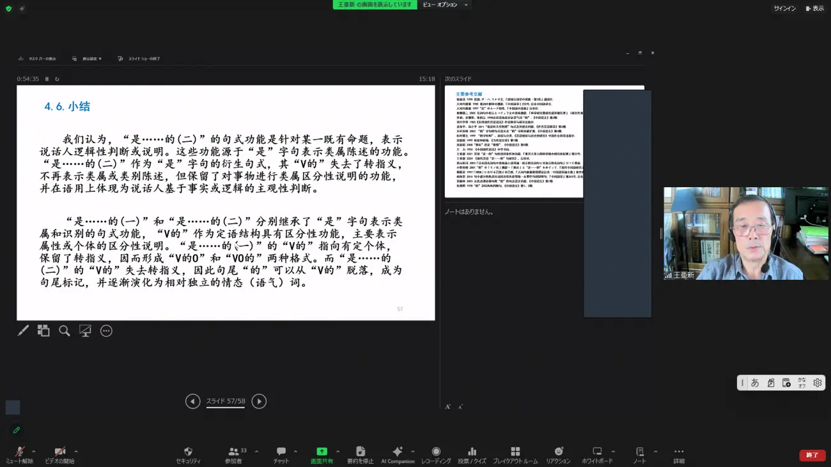Open リアクション emoji picker

click(x=558, y=454)
